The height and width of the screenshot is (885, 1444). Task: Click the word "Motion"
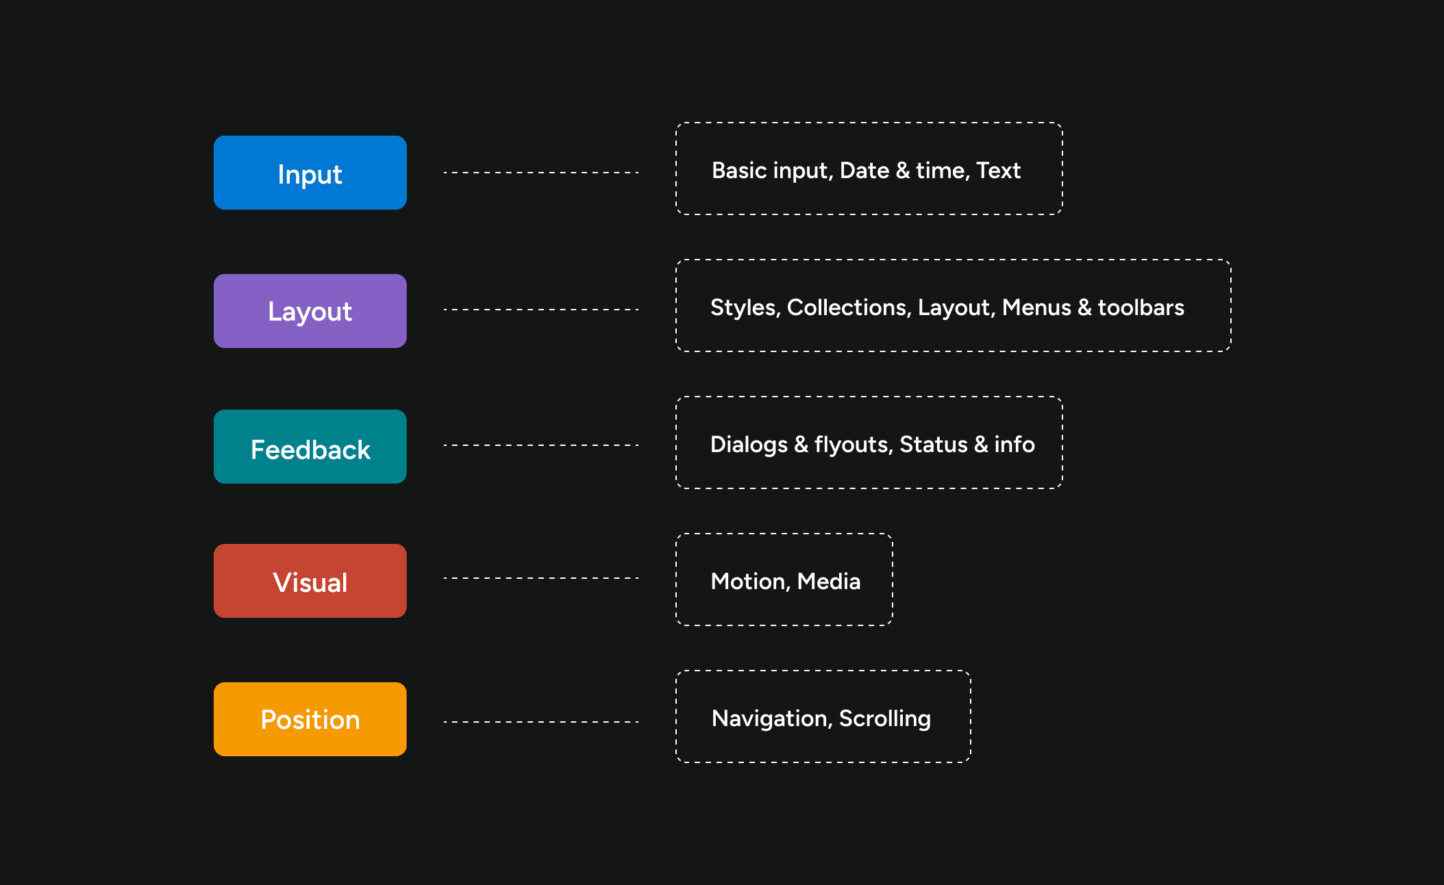(749, 582)
